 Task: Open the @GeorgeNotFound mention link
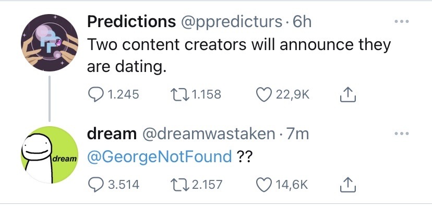tap(160, 157)
